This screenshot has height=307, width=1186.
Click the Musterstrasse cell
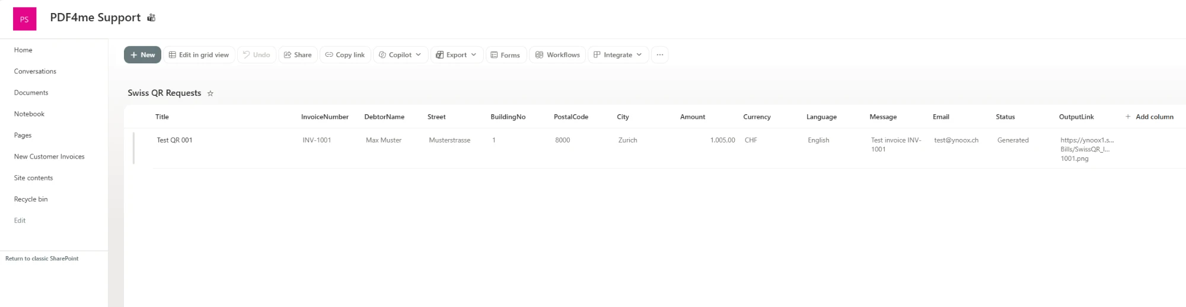pyautogui.click(x=449, y=140)
